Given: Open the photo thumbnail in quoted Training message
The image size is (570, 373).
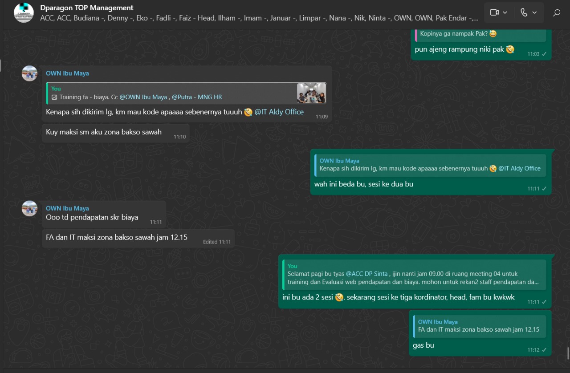Looking at the screenshot, I should click(311, 93).
